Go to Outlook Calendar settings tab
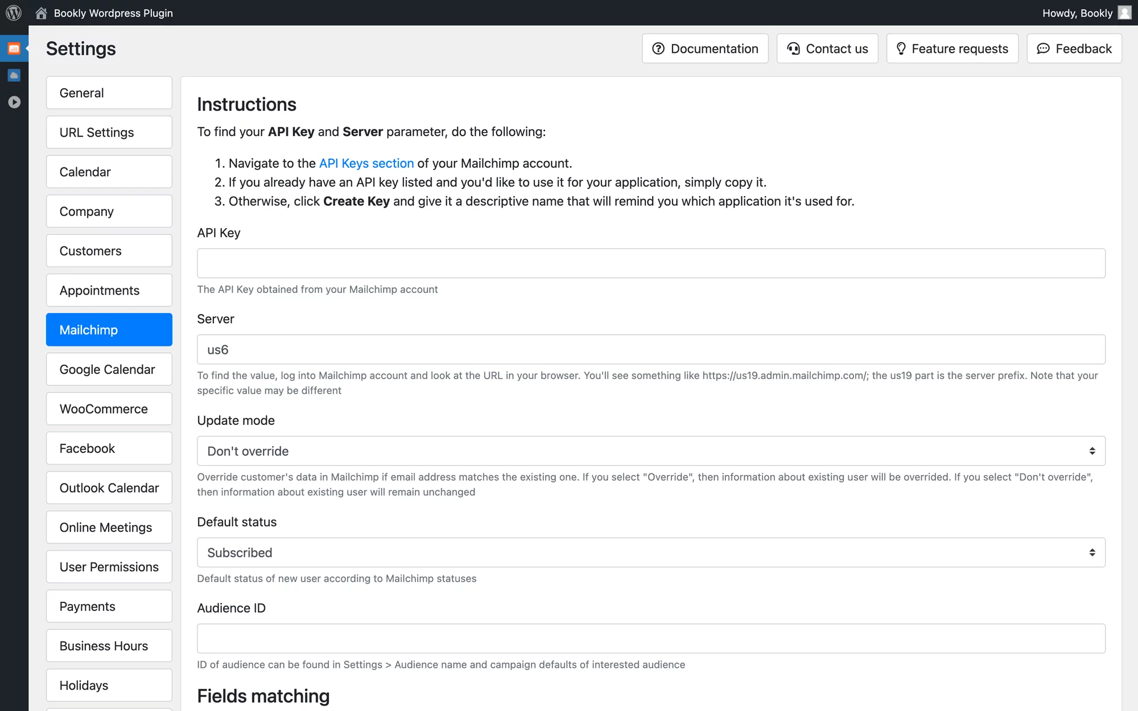Screen dimensions: 1138x711 [109, 487]
